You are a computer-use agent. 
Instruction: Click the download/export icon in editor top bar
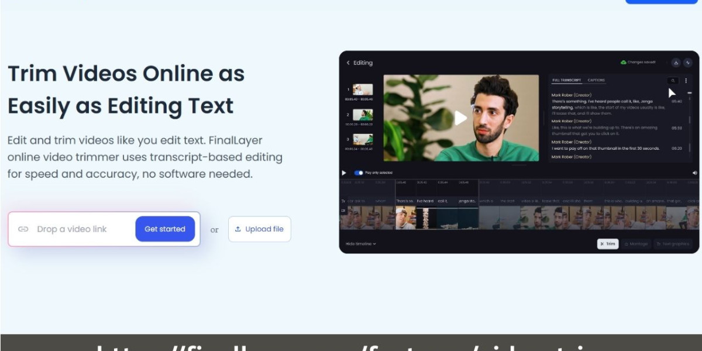[x=676, y=63]
